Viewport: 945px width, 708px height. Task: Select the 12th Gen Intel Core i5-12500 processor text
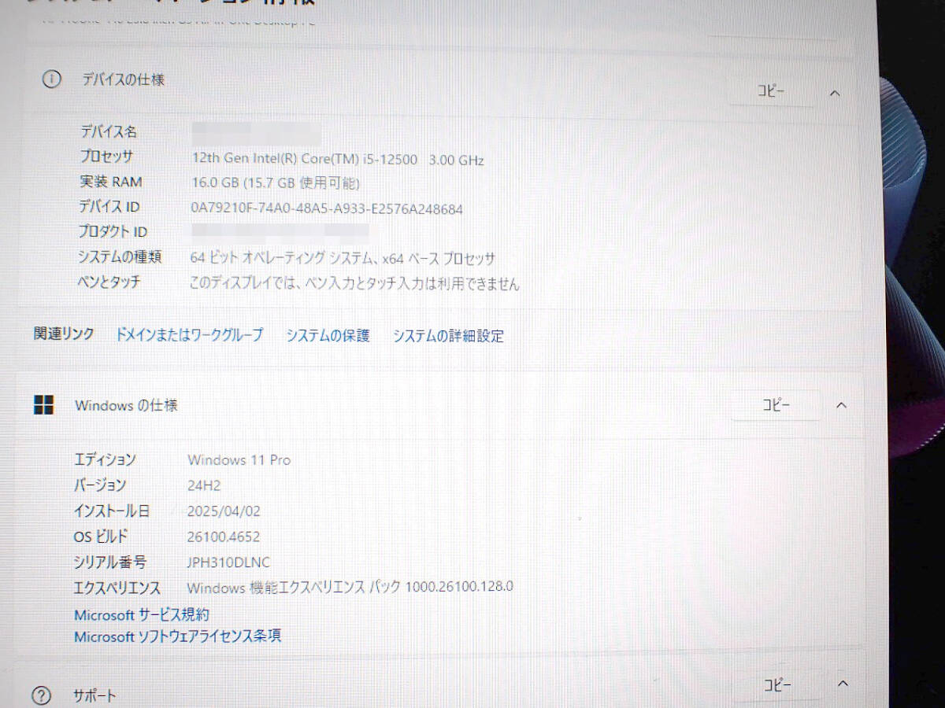click(x=338, y=160)
